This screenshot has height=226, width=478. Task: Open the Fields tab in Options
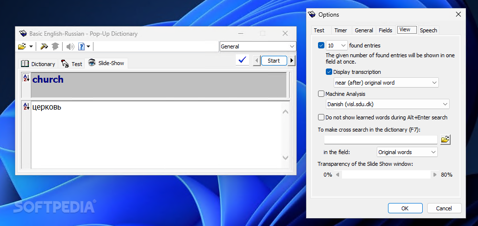386,30
